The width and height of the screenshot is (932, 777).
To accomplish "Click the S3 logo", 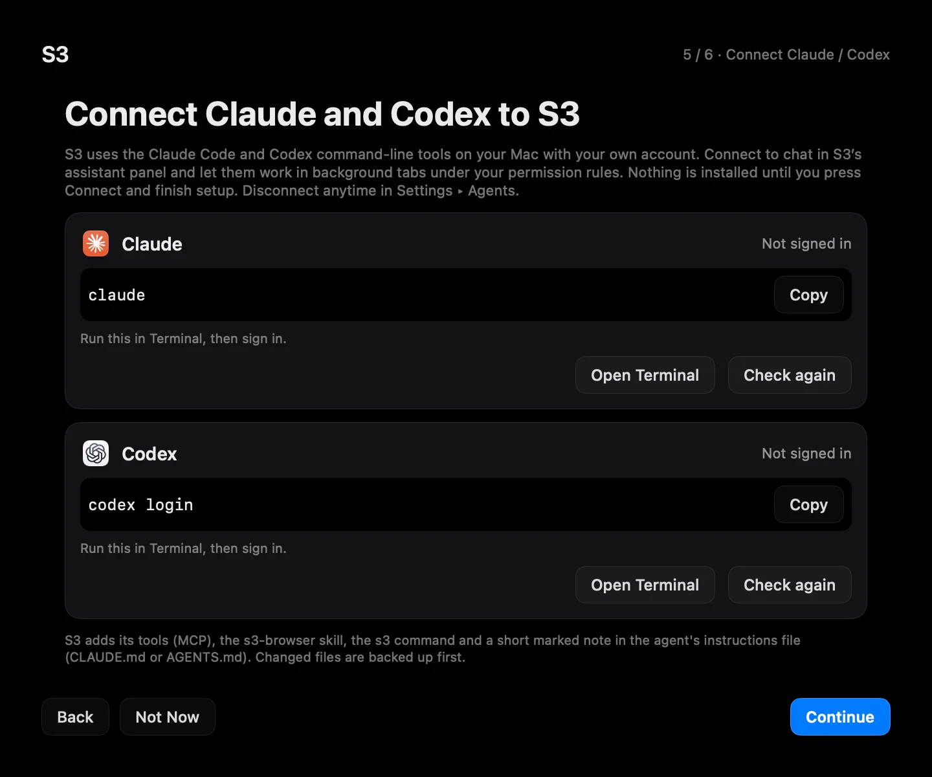I will click(x=55, y=54).
